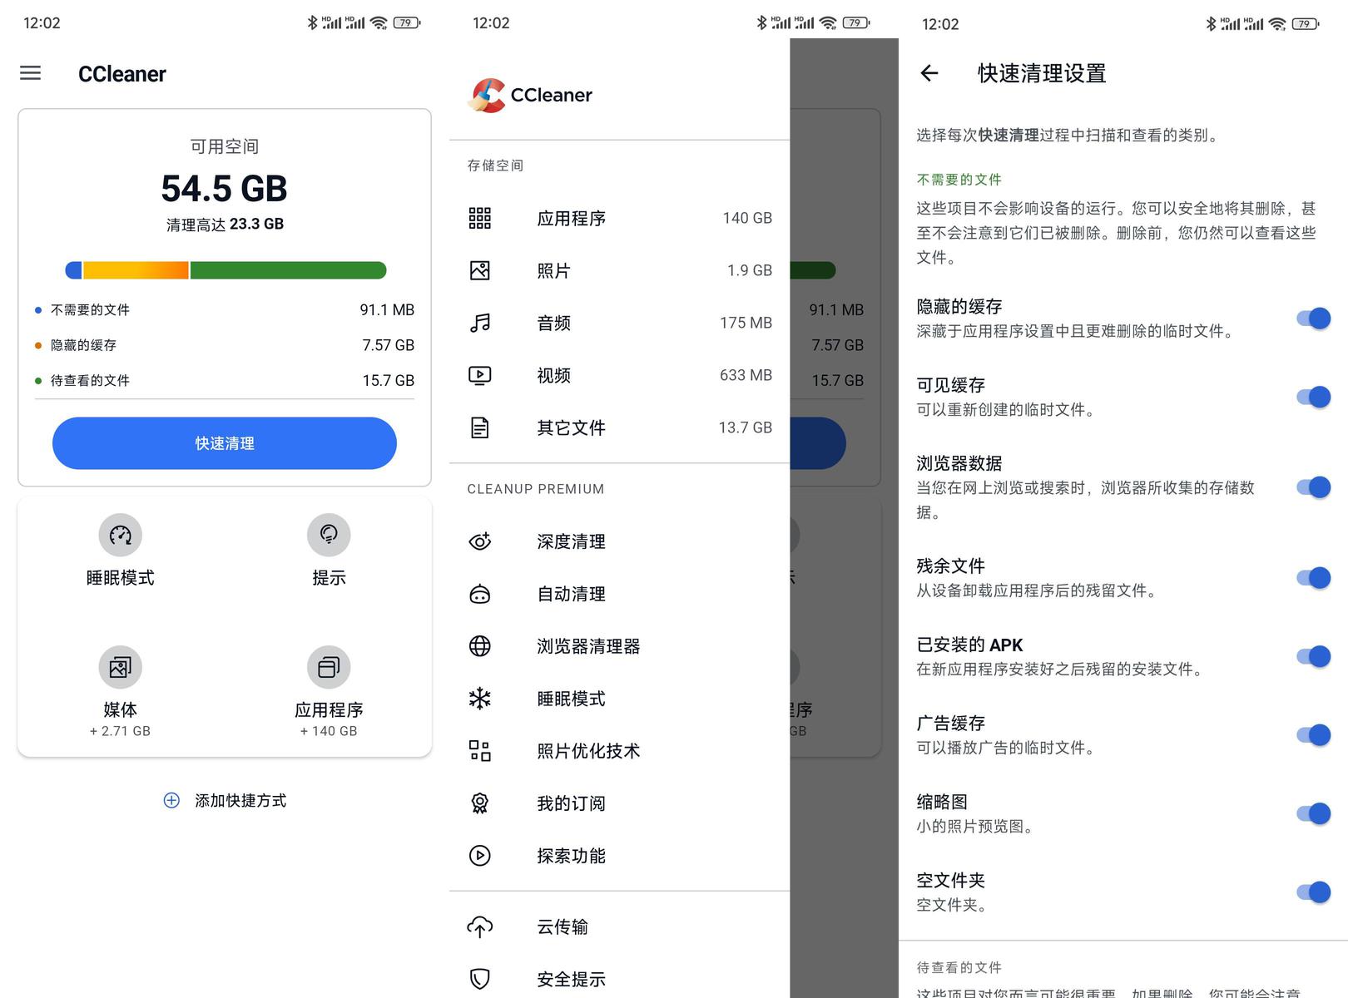The image size is (1348, 998).
Task: Switch off the 缩略图 toggle
Action: 1313,813
